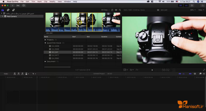Open the viewer View dropdown
Image resolution: width=206 pixels, height=111 pixels.
201,10
